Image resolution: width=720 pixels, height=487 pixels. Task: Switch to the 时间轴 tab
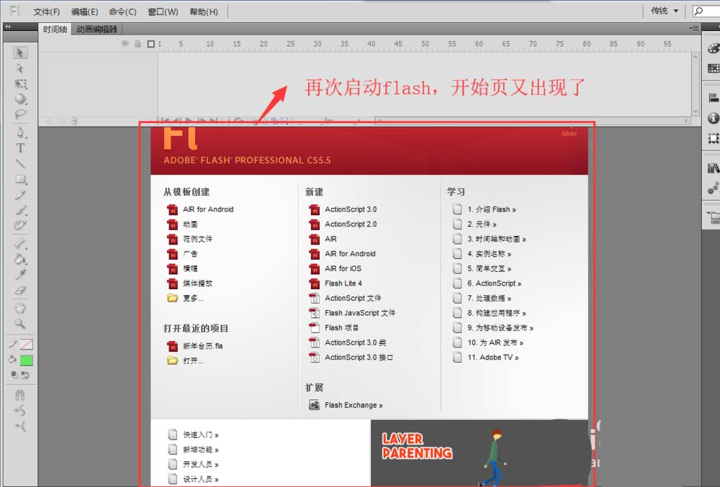[55, 29]
